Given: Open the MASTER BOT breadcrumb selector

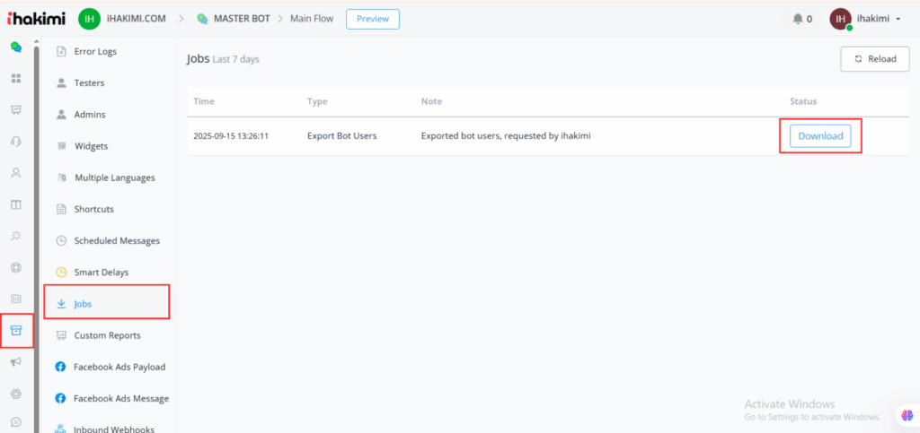Looking at the screenshot, I should pyautogui.click(x=234, y=19).
